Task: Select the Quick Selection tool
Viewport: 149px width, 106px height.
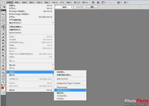Action: click(3, 24)
